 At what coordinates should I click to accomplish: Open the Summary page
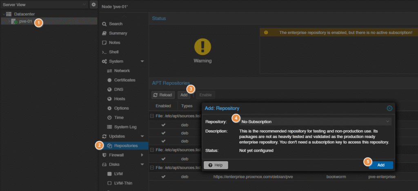[x=118, y=33]
